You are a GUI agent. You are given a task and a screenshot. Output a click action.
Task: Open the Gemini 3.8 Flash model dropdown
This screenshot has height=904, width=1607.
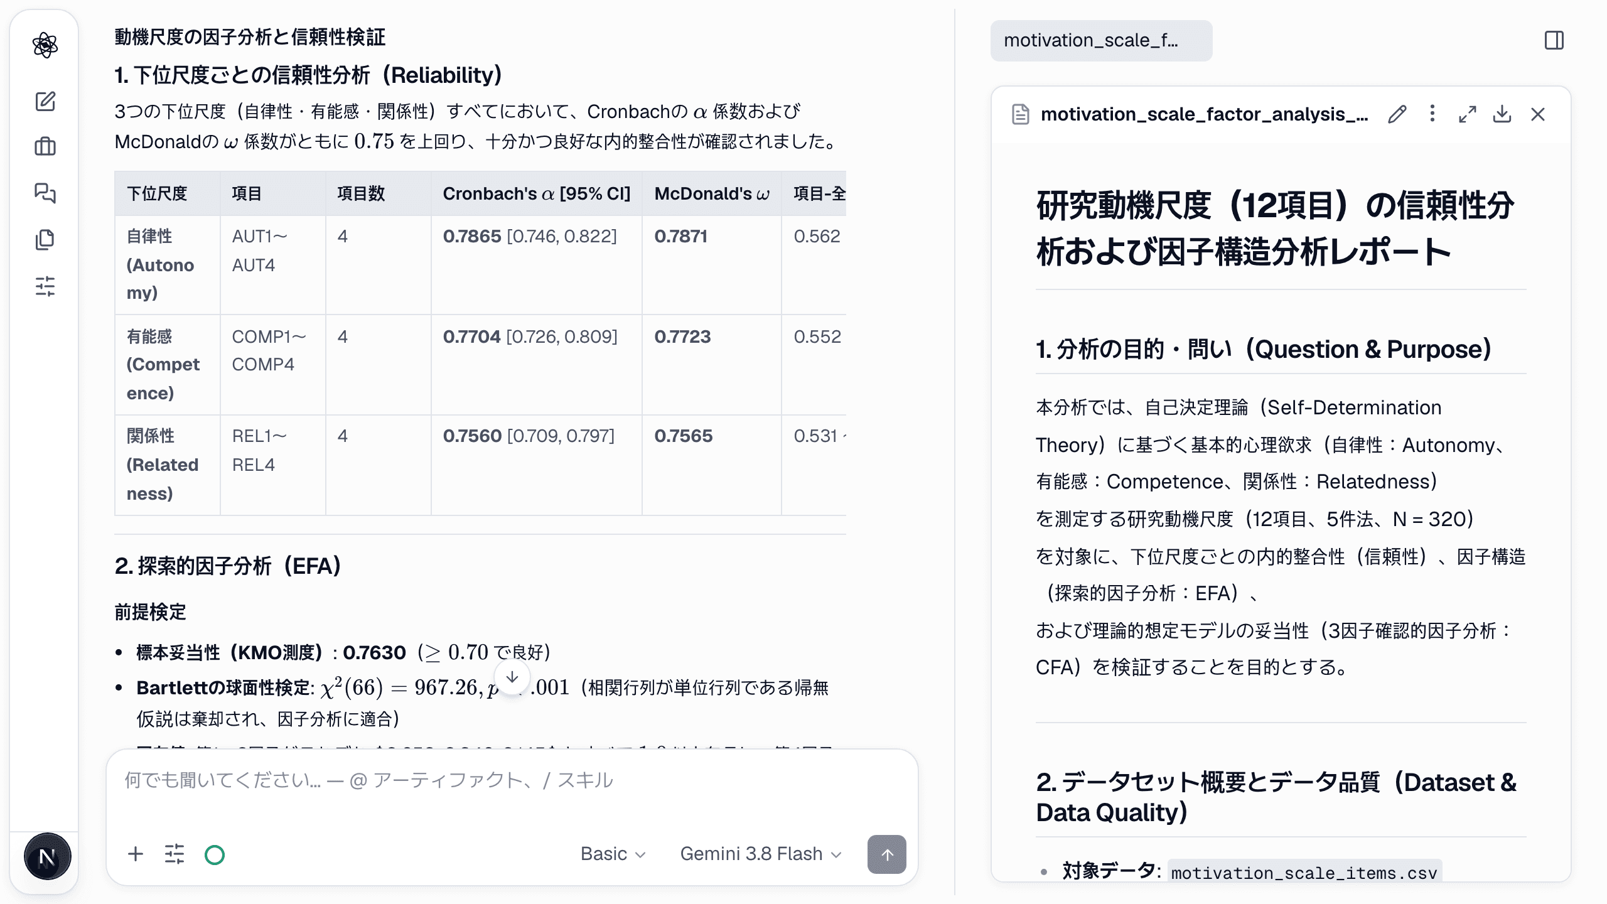(760, 854)
